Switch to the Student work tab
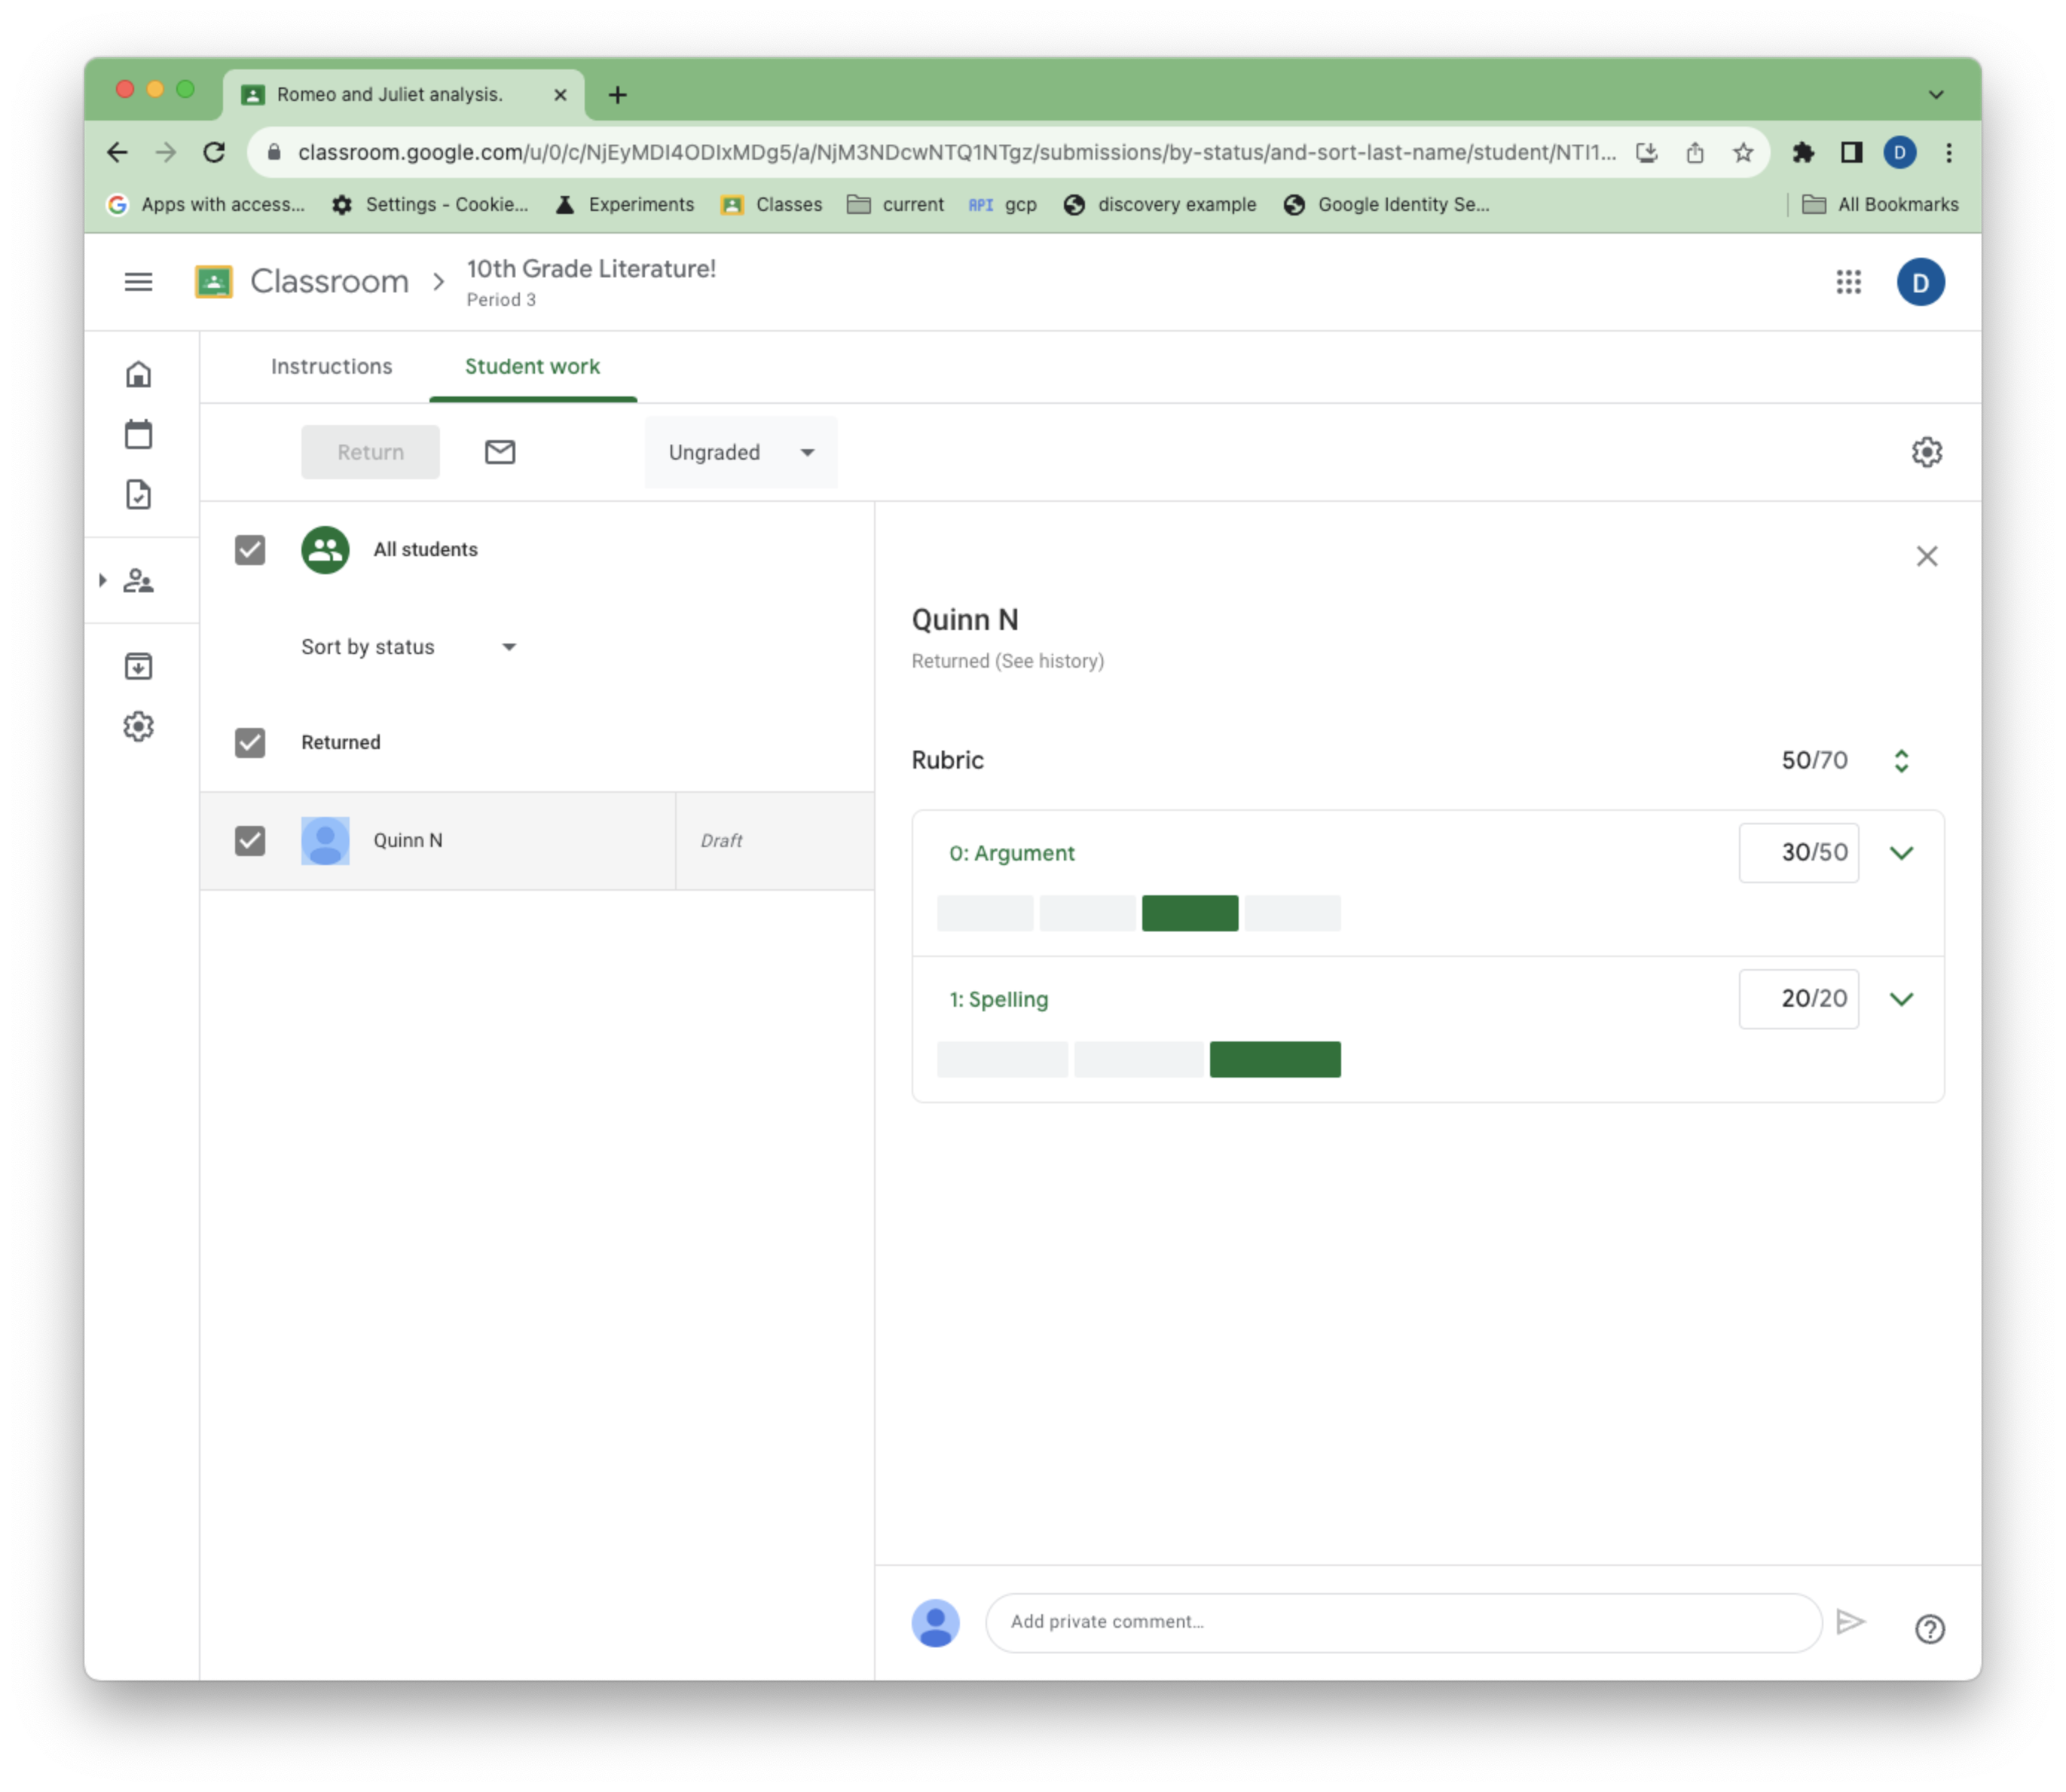 coord(532,365)
